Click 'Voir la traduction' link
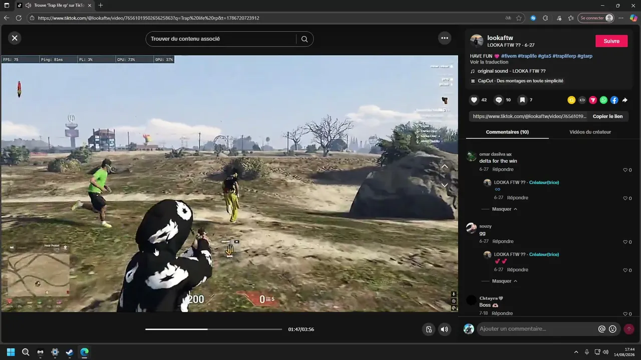This screenshot has width=641, height=360. [489, 62]
